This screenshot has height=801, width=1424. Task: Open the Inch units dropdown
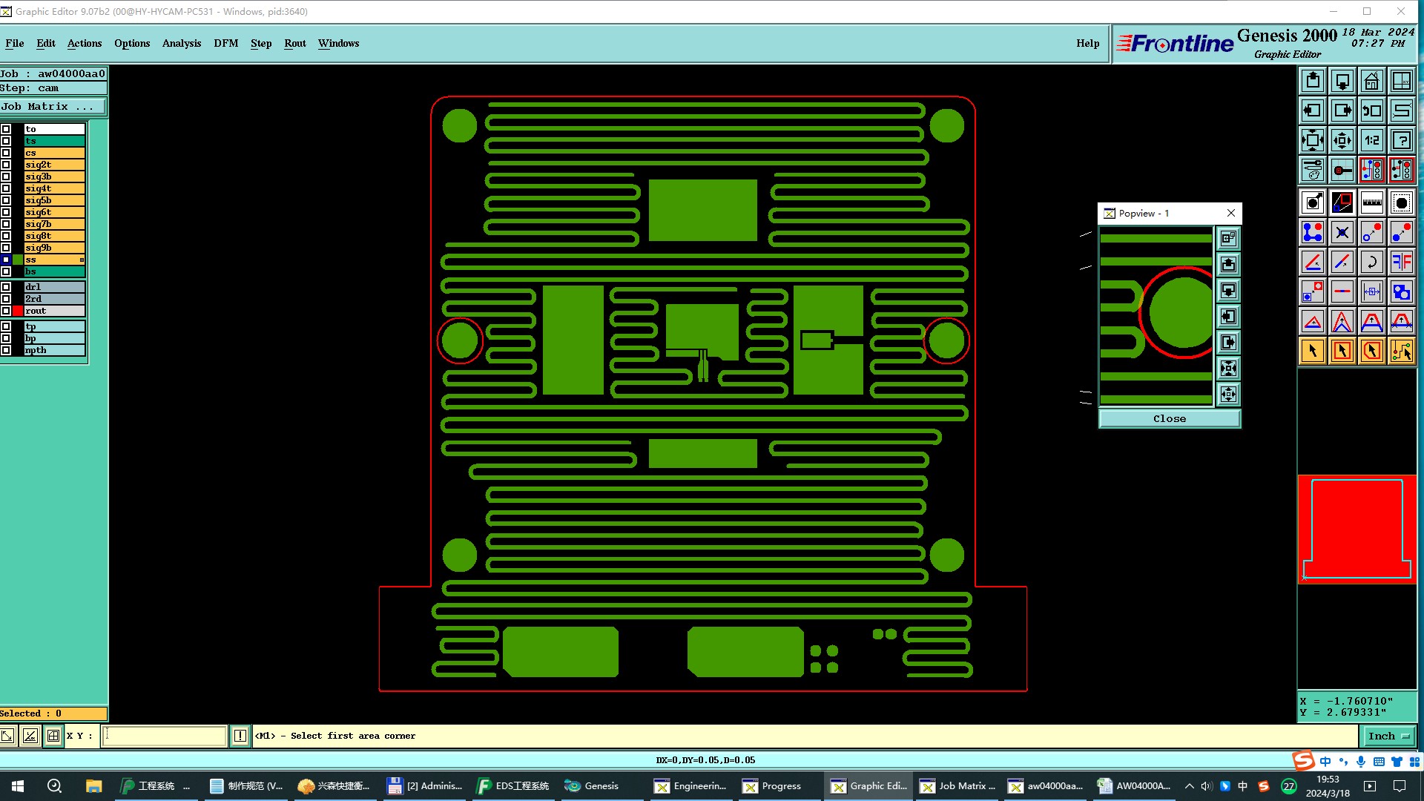coord(1388,736)
